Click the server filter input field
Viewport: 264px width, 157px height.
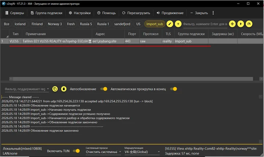(x=205, y=24)
